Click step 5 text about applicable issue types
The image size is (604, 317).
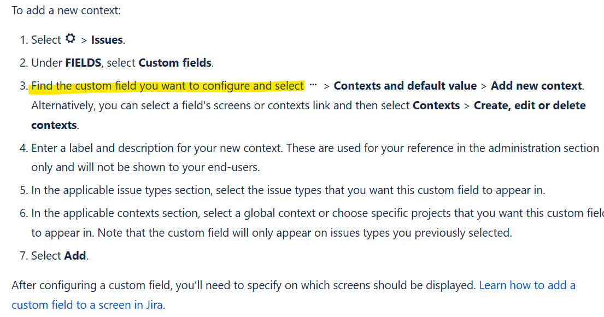(x=288, y=190)
